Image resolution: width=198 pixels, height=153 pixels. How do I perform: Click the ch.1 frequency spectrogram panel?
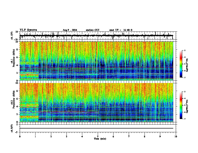coord(96,61)
